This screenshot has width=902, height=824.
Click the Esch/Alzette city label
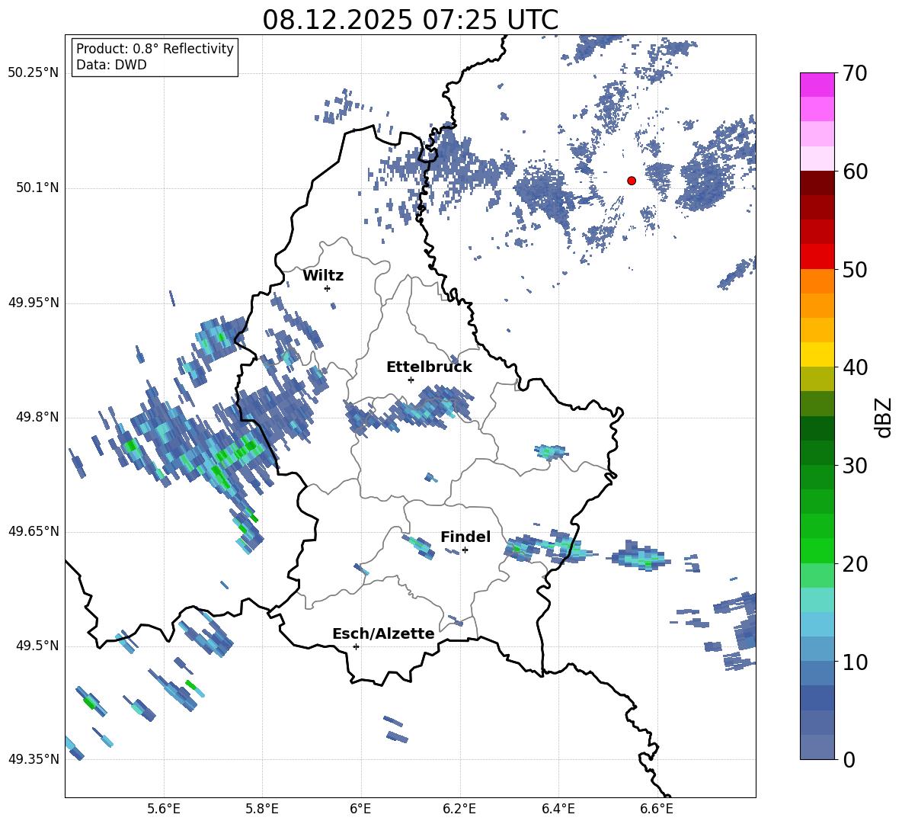[x=383, y=633]
